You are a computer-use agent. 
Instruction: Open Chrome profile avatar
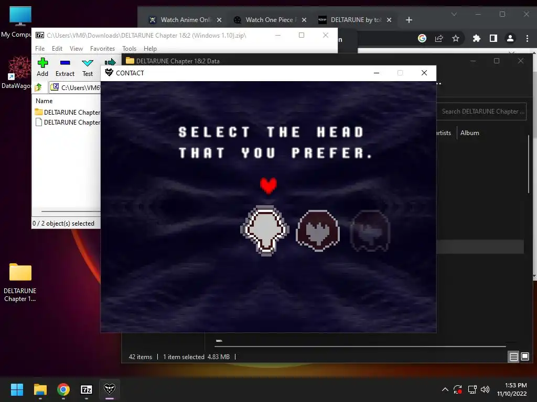[510, 38]
